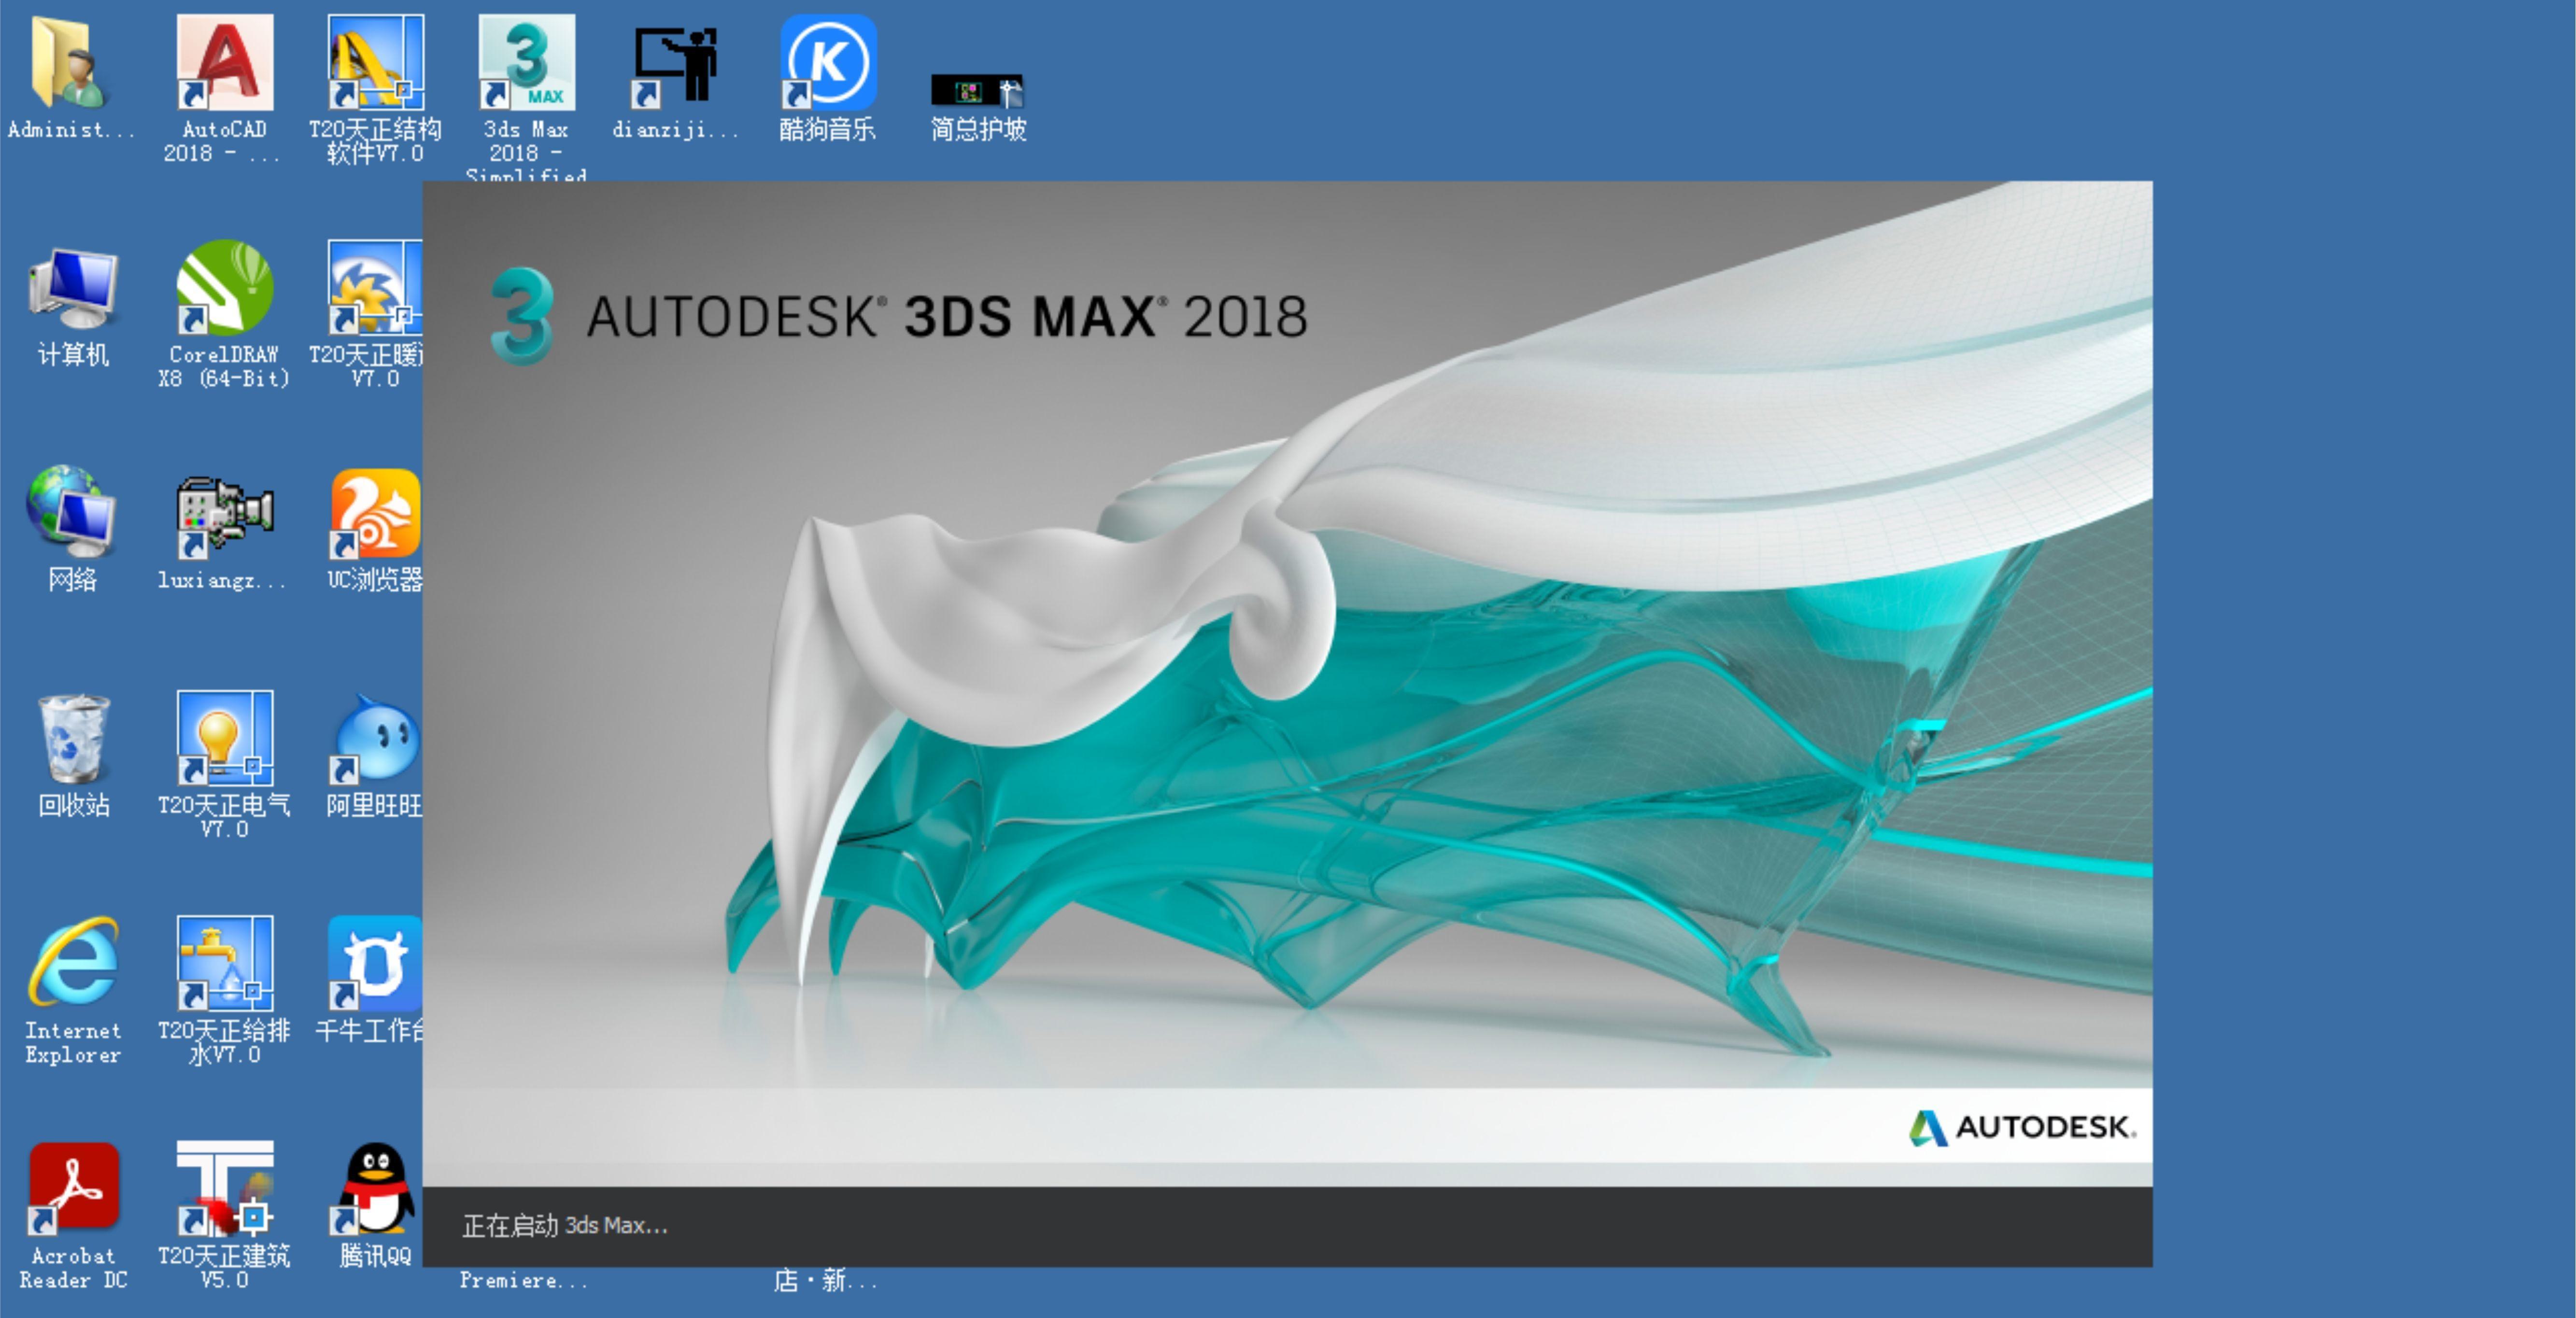Click the '正在启动 3ds Max...' status text

565,1226
